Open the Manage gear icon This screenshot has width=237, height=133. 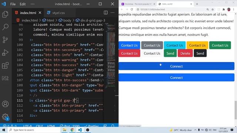click(x=5, y=117)
